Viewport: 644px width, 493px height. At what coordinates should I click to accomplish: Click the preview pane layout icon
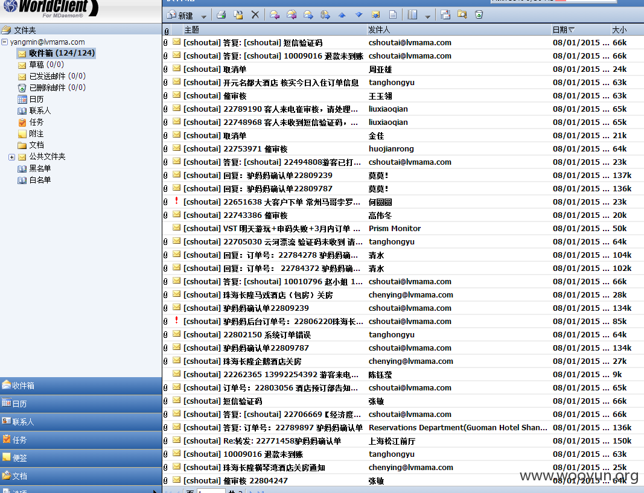click(412, 14)
